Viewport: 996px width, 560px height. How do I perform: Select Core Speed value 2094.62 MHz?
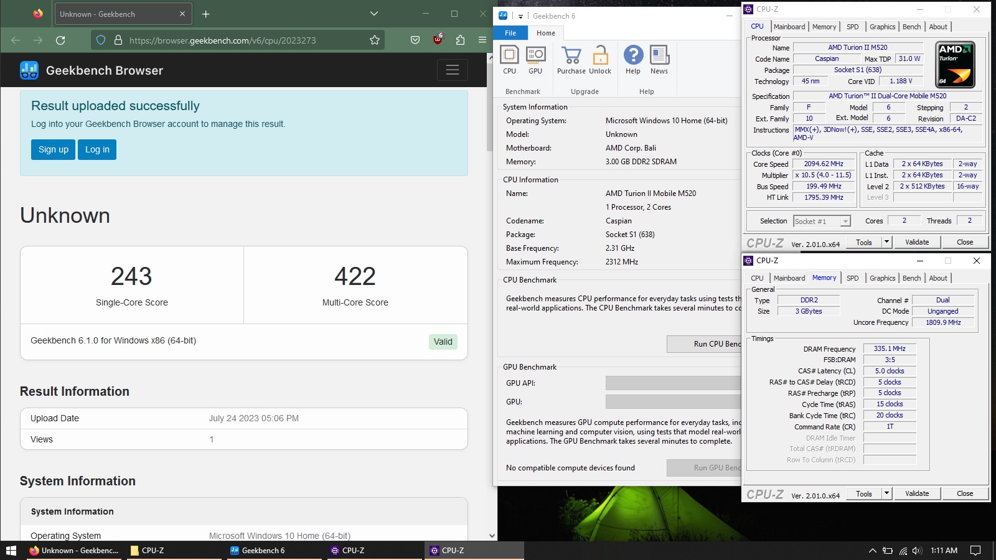click(824, 164)
